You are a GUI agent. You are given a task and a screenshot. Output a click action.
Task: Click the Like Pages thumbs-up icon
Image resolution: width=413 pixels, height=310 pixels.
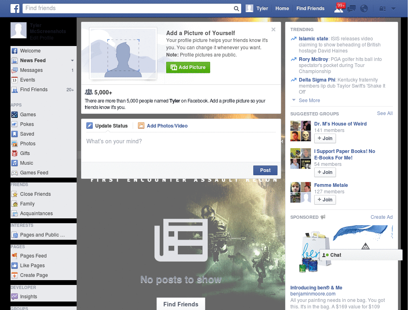(x=15, y=266)
